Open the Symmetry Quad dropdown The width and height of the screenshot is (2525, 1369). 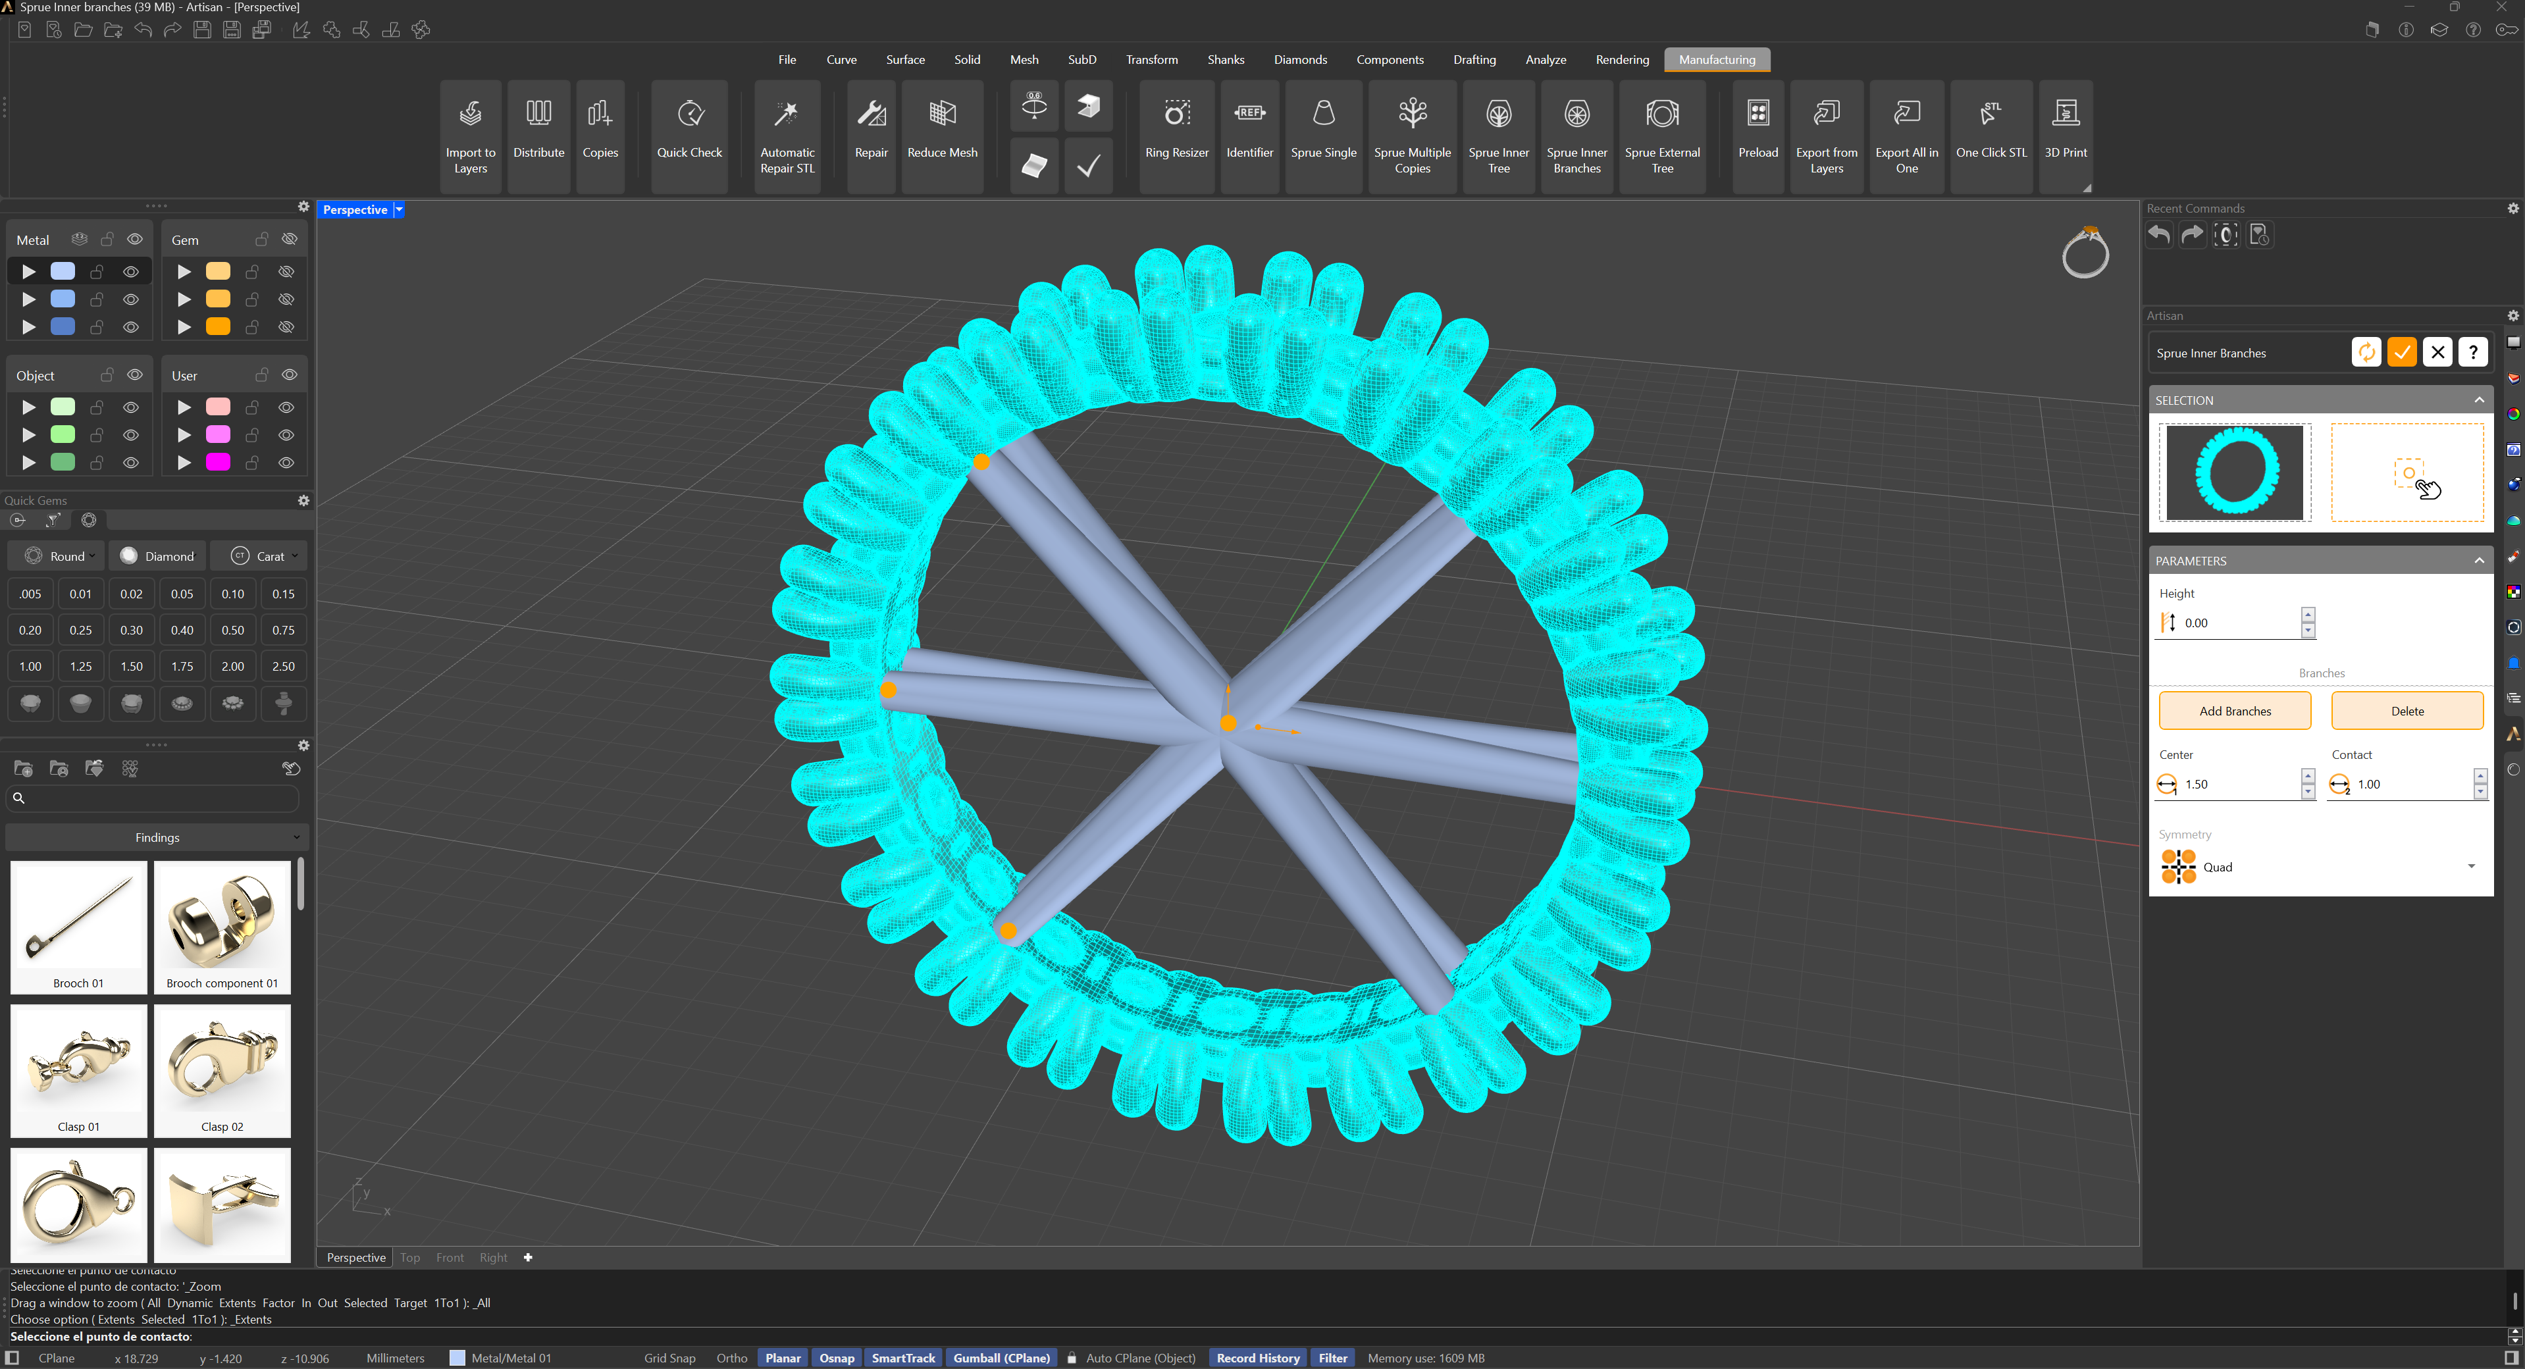[2320, 867]
